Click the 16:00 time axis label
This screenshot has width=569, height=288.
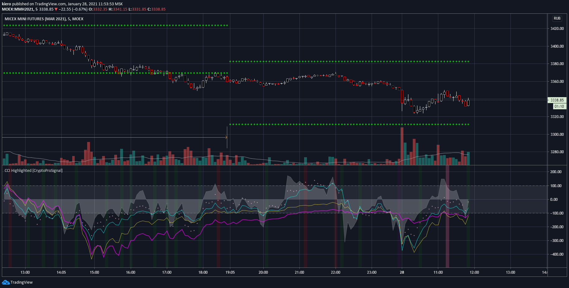(131, 272)
